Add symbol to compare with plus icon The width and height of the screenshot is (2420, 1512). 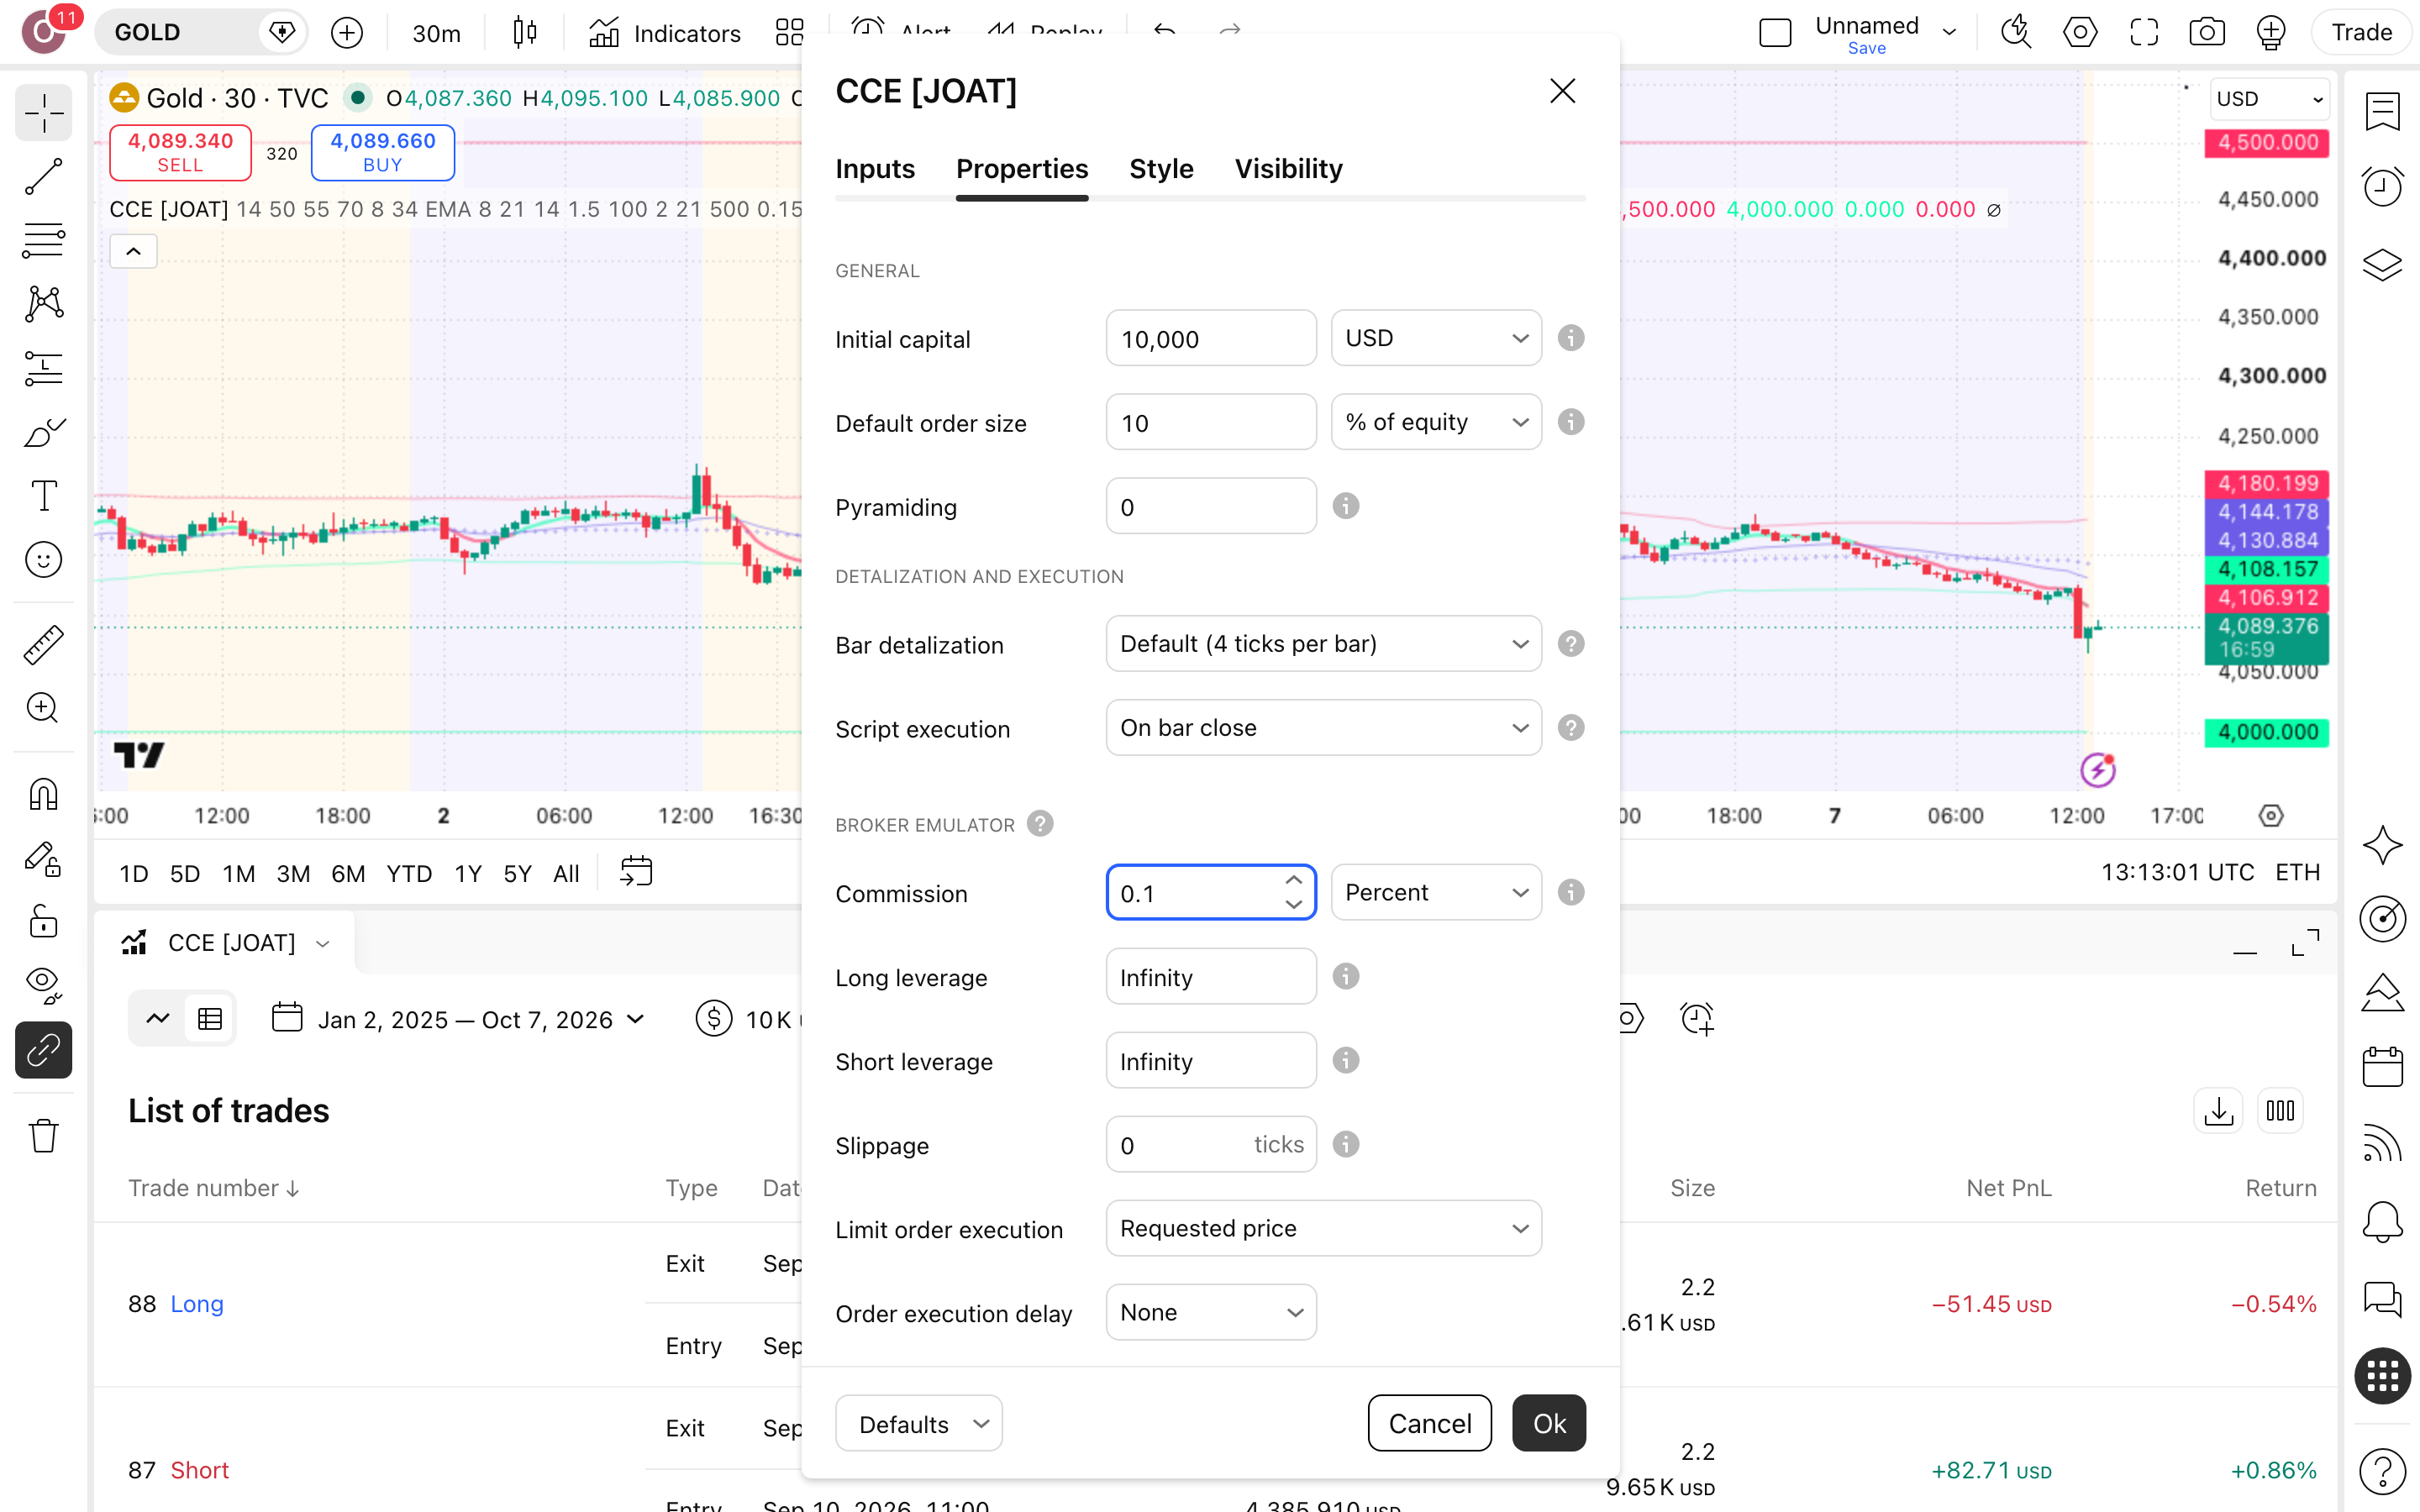coord(347,33)
